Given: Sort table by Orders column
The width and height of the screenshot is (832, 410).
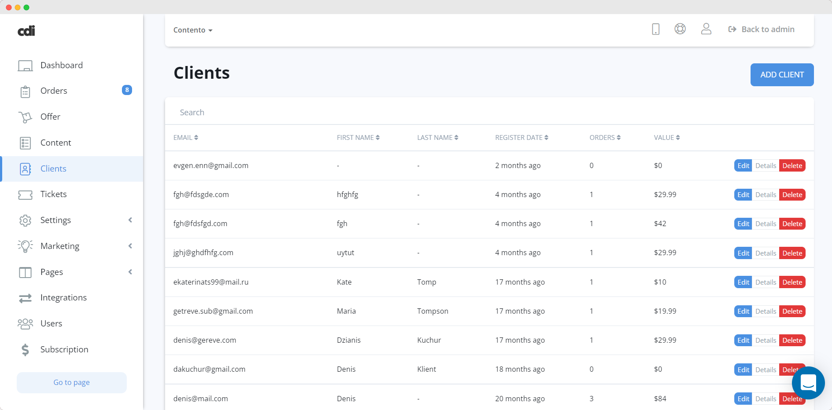Looking at the screenshot, I should (x=605, y=138).
